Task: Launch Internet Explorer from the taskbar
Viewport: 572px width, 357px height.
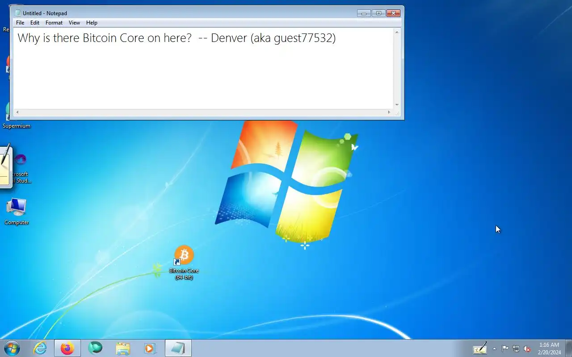Action: point(40,348)
